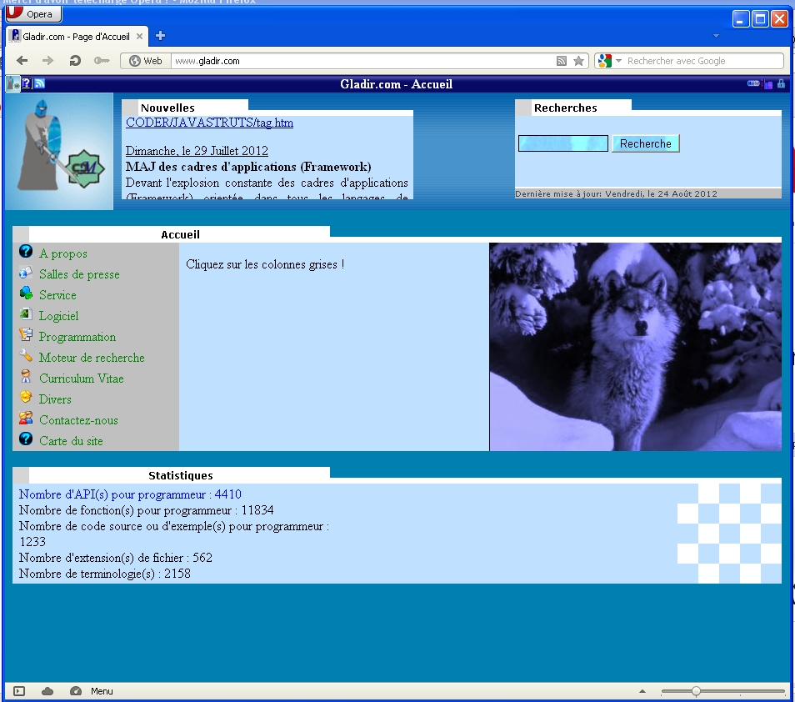Click the Curriculum Vitae link
This screenshot has height=702, width=795.
click(x=81, y=379)
